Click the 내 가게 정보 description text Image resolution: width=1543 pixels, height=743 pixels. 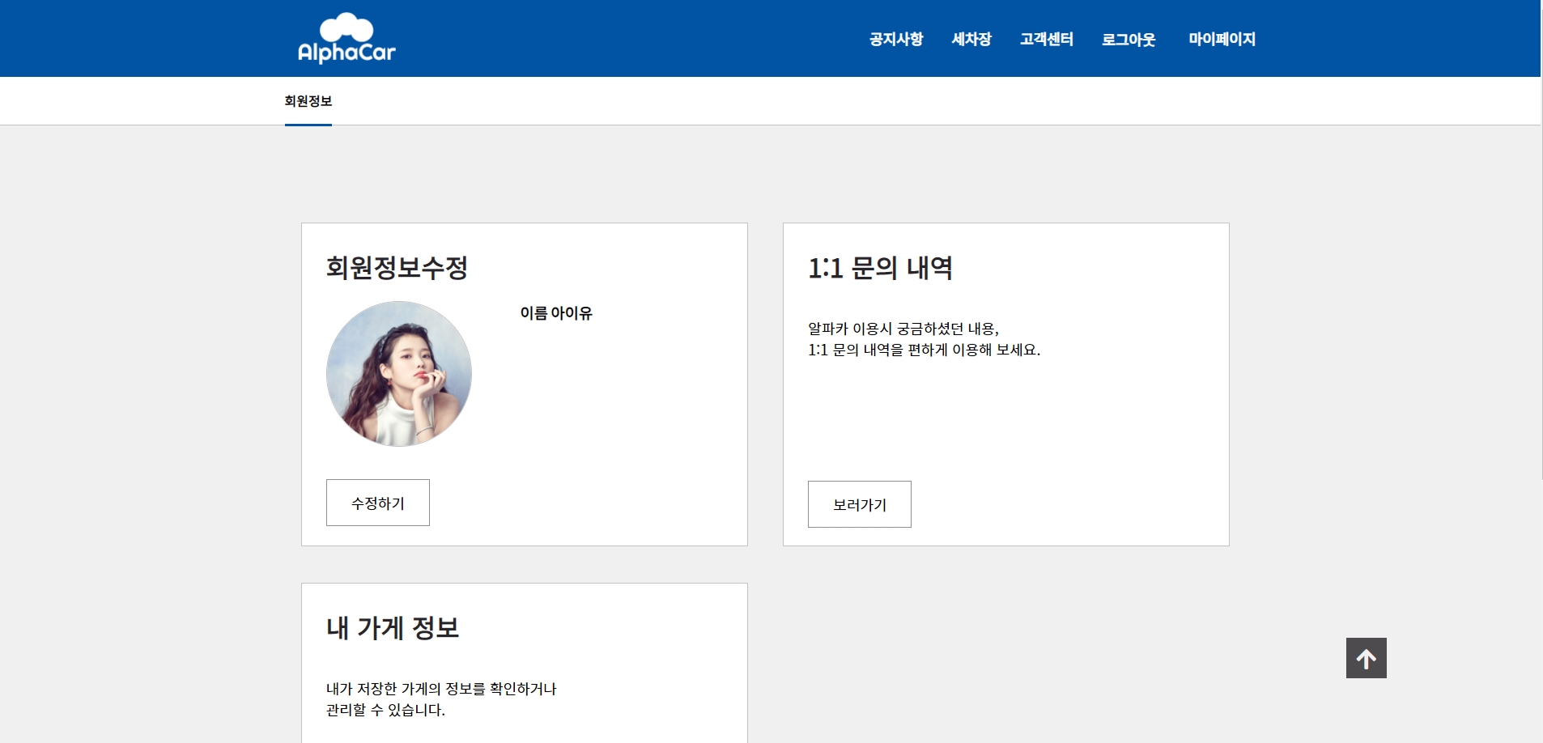point(440,700)
